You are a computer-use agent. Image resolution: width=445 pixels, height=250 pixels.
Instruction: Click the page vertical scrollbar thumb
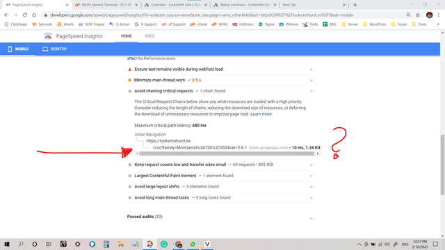(x=442, y=165)
